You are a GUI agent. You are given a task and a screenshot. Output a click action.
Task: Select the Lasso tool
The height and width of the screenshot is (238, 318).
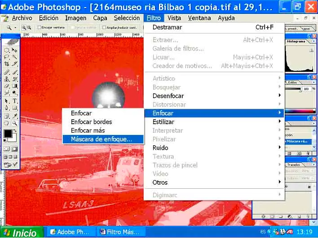tap(7, 57)
